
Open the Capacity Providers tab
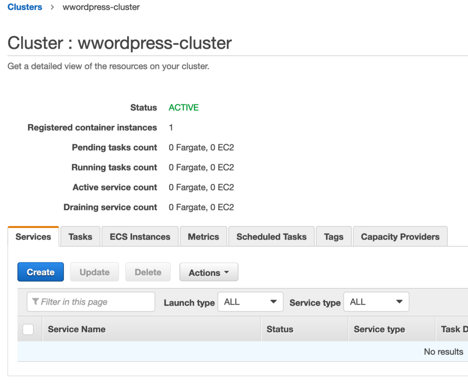[400, 237]
